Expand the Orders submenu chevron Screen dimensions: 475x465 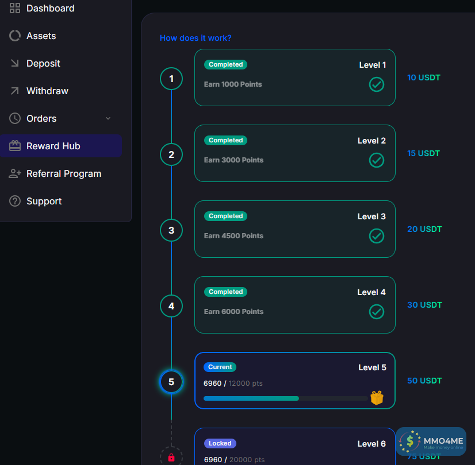[x=108, y=118]
